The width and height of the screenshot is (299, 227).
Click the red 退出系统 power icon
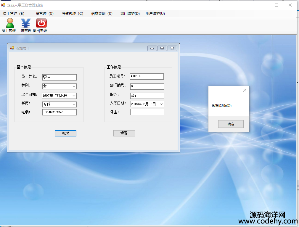click(41, 23)
